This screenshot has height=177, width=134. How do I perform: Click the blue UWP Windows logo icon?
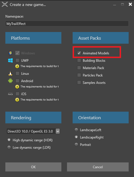(x=10, y=60)
